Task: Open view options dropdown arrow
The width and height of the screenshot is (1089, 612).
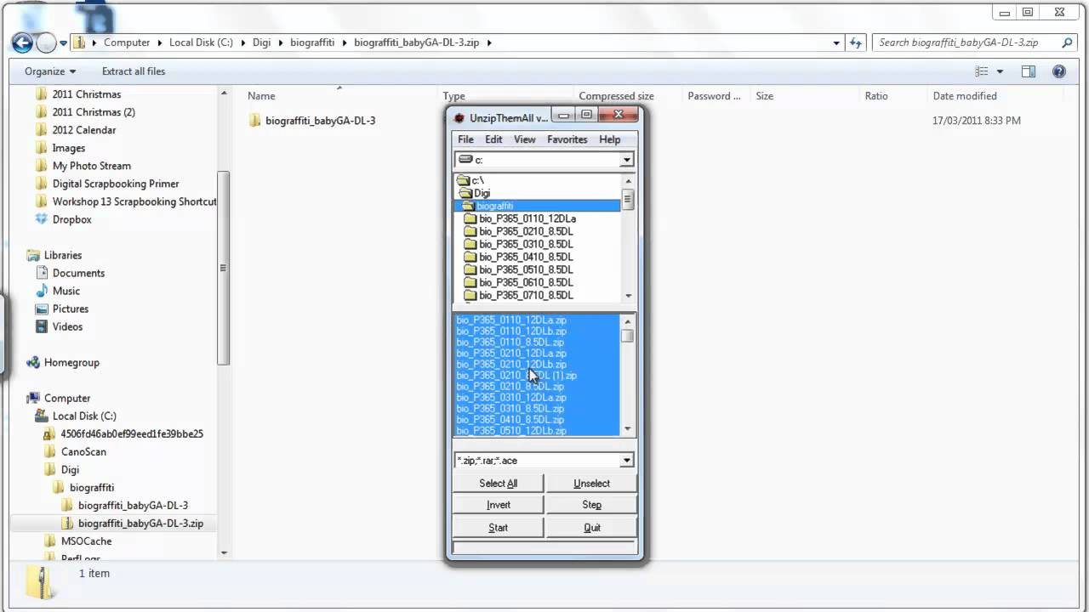Action: pos(1000,72)
